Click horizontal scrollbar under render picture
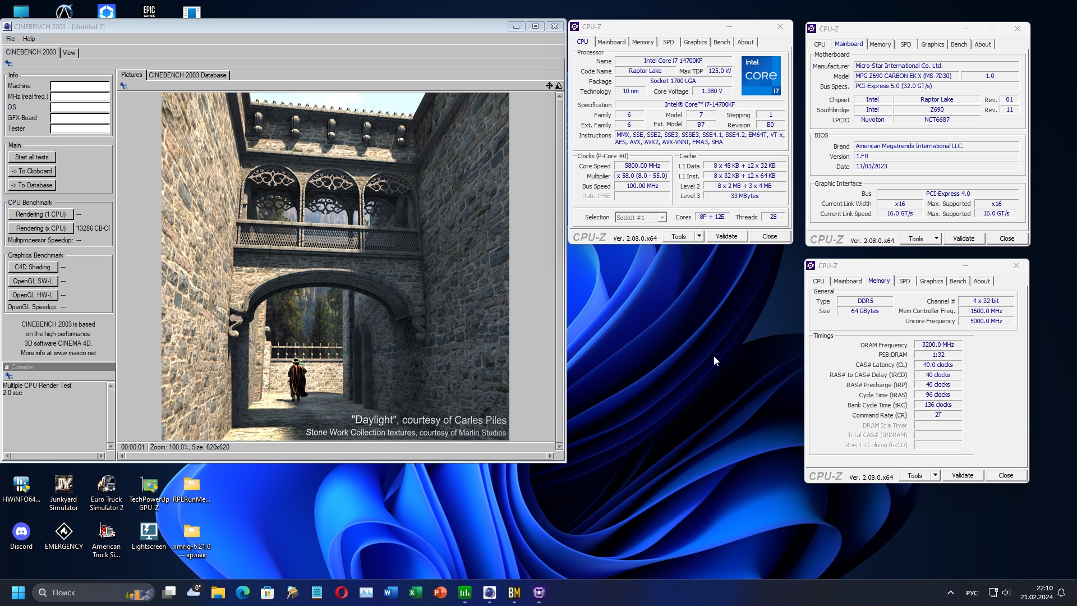Screen dimensions: 1077x606 pos(336,456)
